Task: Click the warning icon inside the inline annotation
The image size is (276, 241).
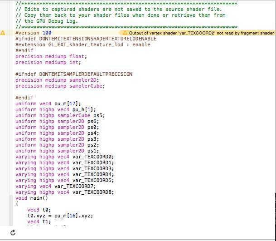Action: coord(125,33)
